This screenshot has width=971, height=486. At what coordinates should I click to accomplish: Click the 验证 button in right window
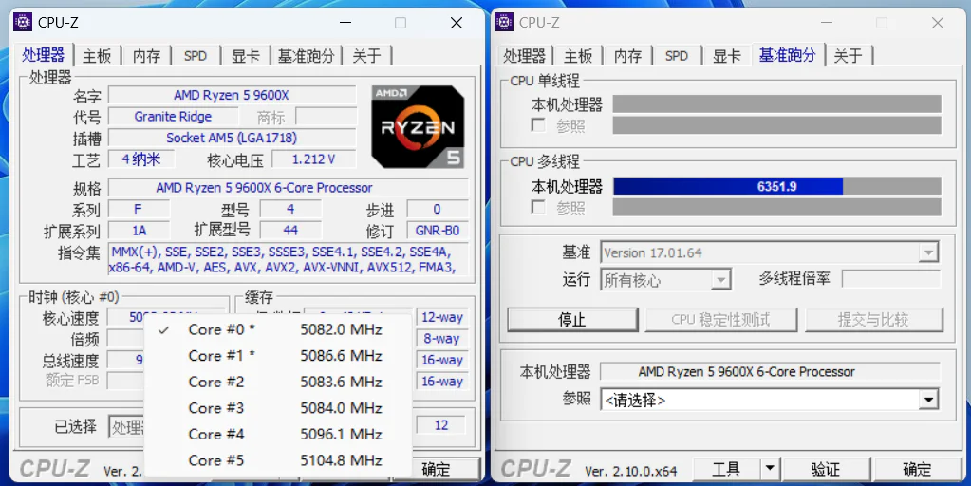(826, 469)
